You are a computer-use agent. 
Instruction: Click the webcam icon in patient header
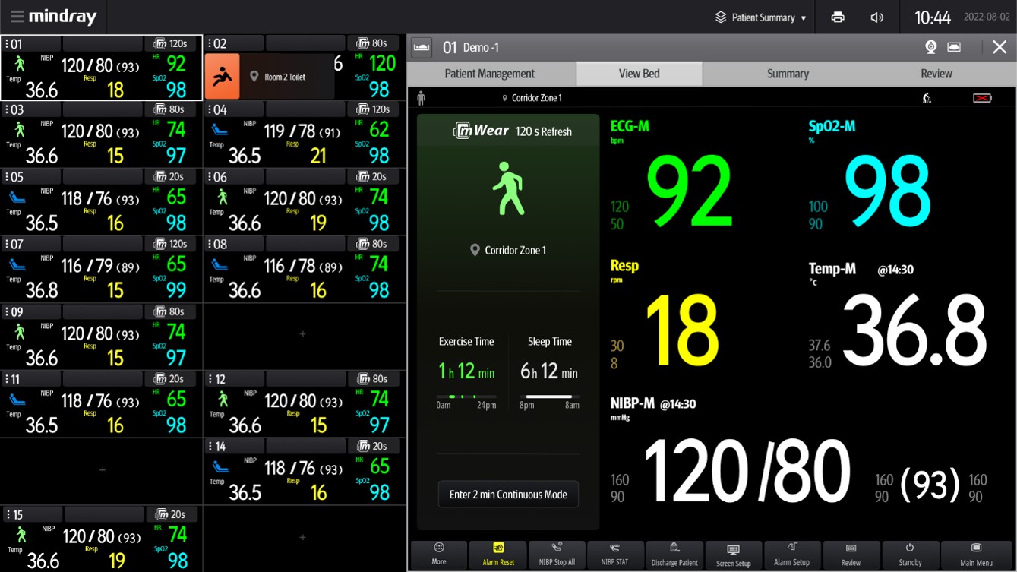[930, 47]
